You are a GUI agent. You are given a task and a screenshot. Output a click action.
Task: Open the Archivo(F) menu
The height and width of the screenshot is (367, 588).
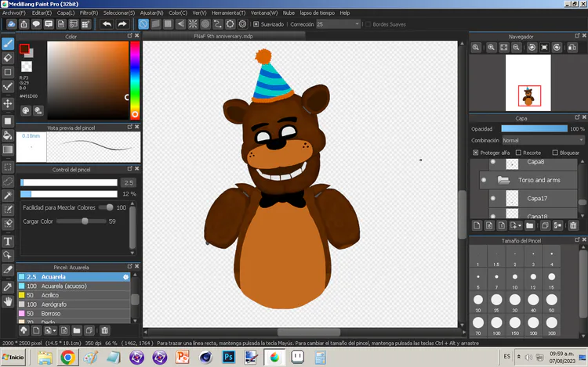point(14,13)
